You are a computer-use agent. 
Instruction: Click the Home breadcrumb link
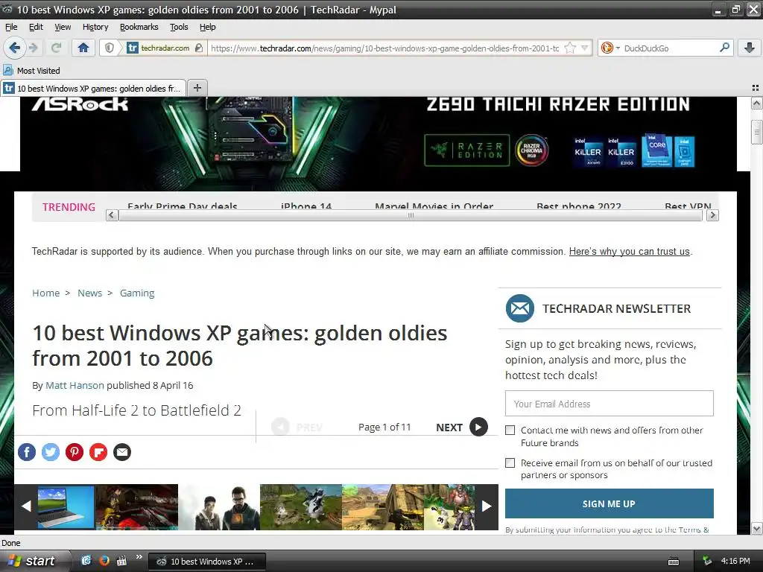[x=45, y=293]
